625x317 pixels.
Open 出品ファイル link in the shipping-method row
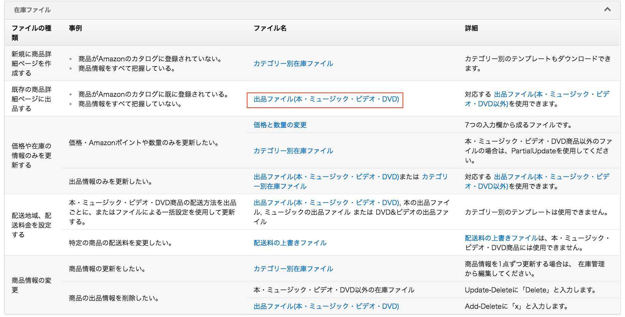tap(326, 203)
